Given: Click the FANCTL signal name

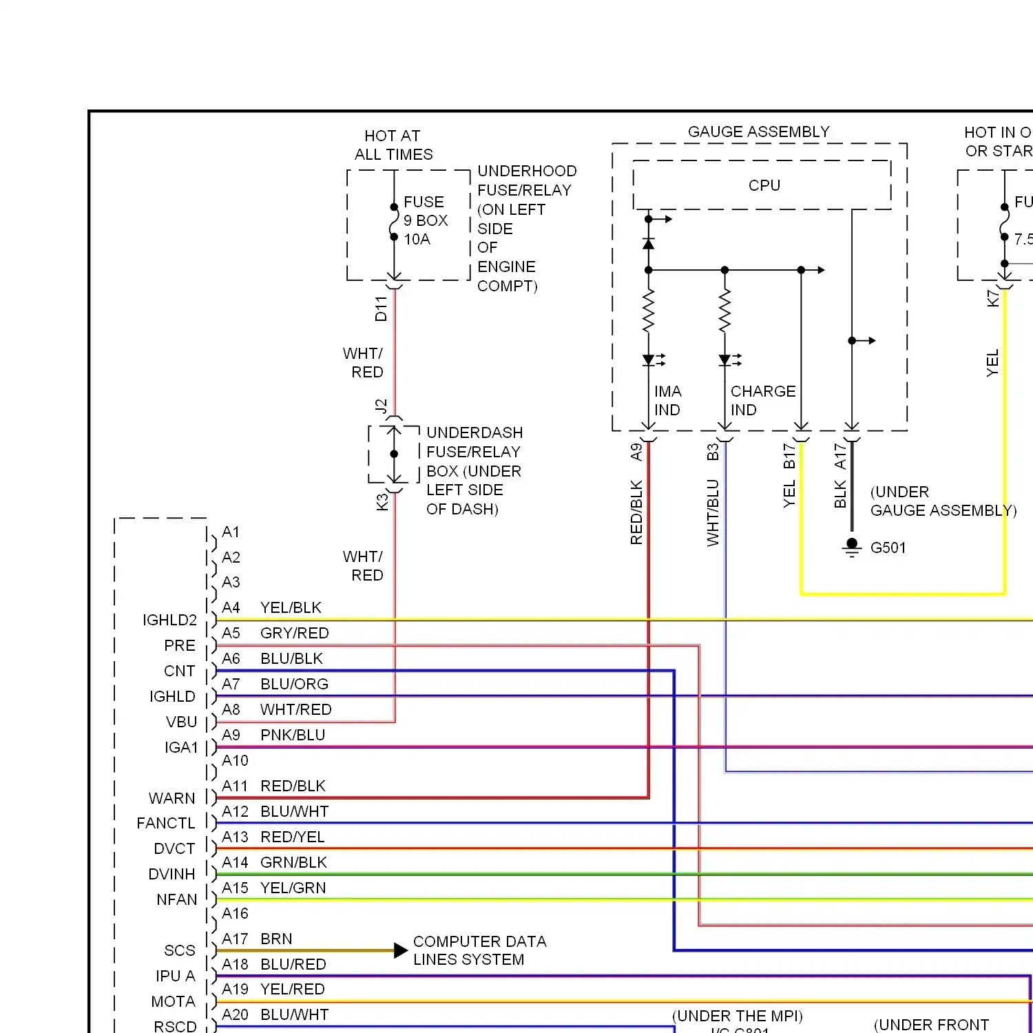Looking at the screenshot, I should tap(165, 823).
